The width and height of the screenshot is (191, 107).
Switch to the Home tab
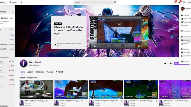tap(22, 72)
